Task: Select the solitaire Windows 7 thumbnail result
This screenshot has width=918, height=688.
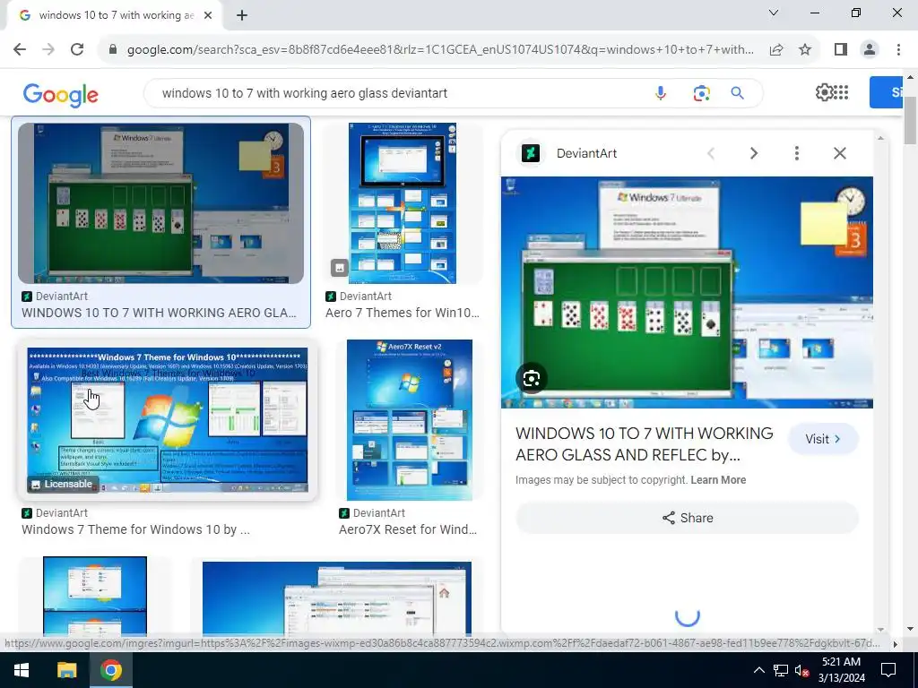Action: pyautogui.click(x=161, y=203)
